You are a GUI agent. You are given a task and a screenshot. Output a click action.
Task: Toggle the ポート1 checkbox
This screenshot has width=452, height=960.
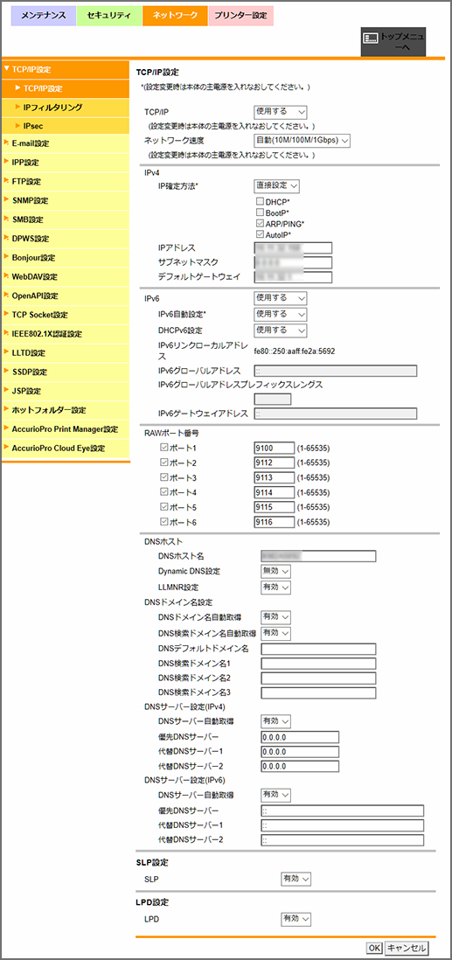coord(163,448)
